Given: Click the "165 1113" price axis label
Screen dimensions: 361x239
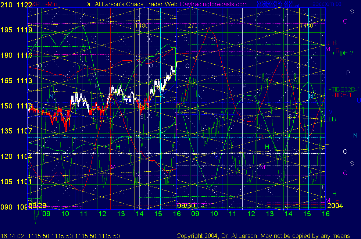Looking at the screenshot, I should [x=16, y=81].
